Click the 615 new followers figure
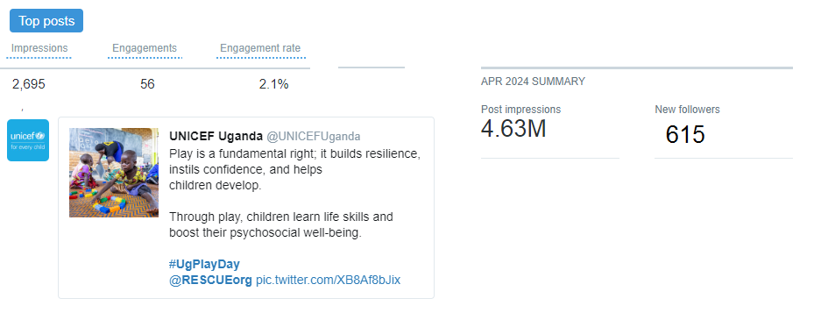This screenshot has width=821, height=320. pos(685,135)
